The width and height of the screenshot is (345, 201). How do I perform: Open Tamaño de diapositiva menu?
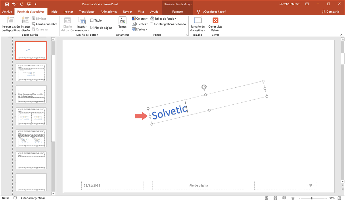point(198,24)
